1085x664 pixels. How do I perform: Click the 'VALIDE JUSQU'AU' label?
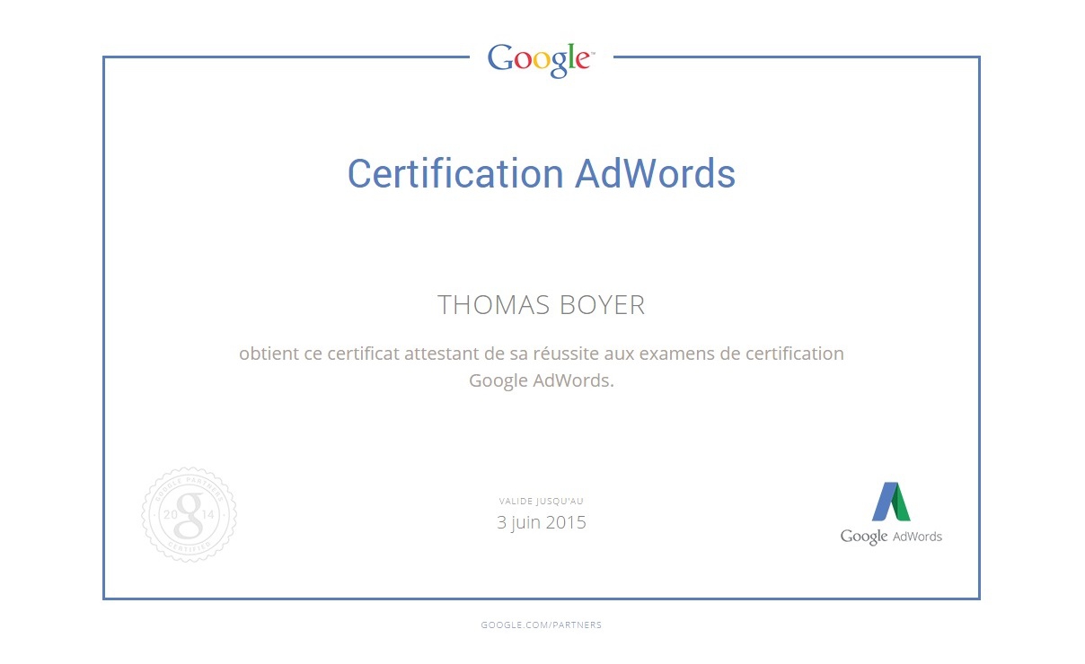(542, 502)
